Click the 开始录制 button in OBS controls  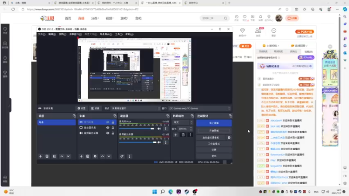pyautogui.click(x=214, y=131)
